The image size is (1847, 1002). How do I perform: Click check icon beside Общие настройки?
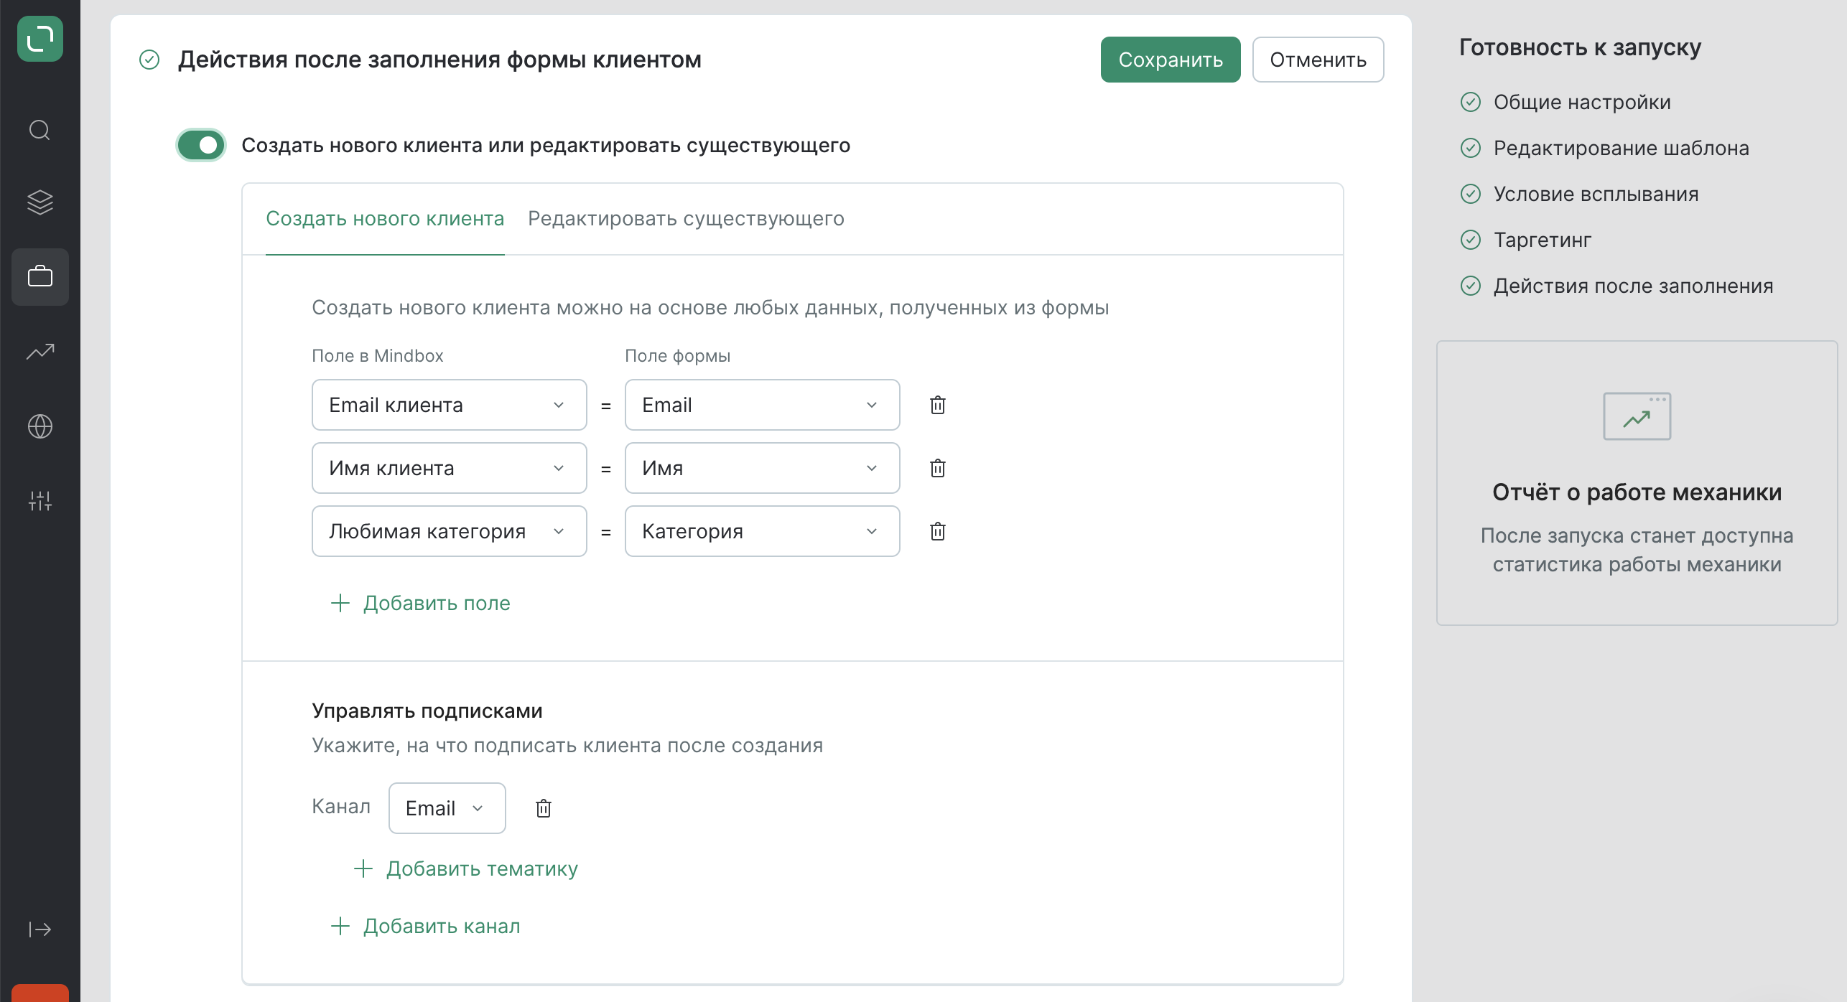tap(1471, 102)
